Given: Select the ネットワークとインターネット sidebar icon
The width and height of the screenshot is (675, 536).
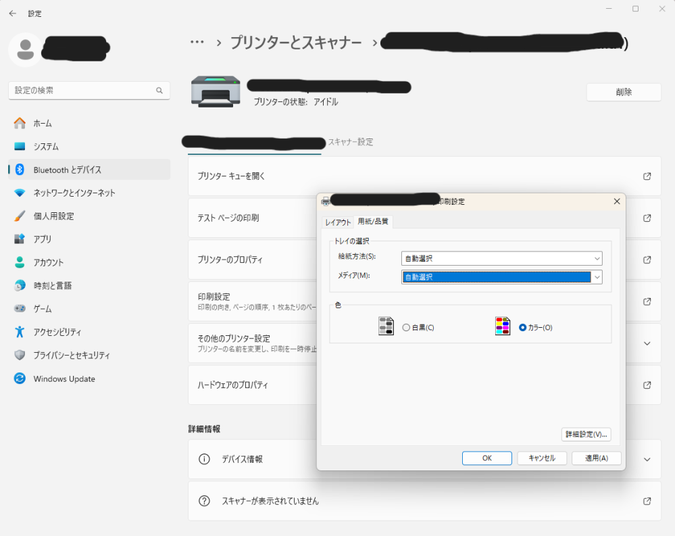Looking at the screenshot, I should 20,193.
